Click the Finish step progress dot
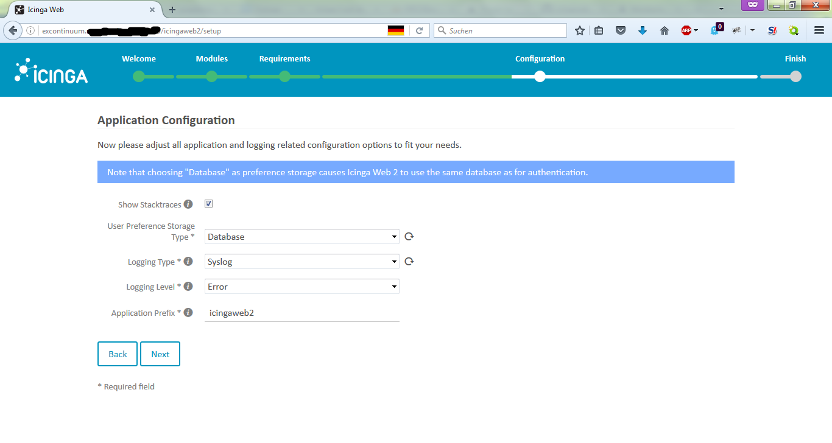The height and width of the screenshot is (443, 832). 795,76
